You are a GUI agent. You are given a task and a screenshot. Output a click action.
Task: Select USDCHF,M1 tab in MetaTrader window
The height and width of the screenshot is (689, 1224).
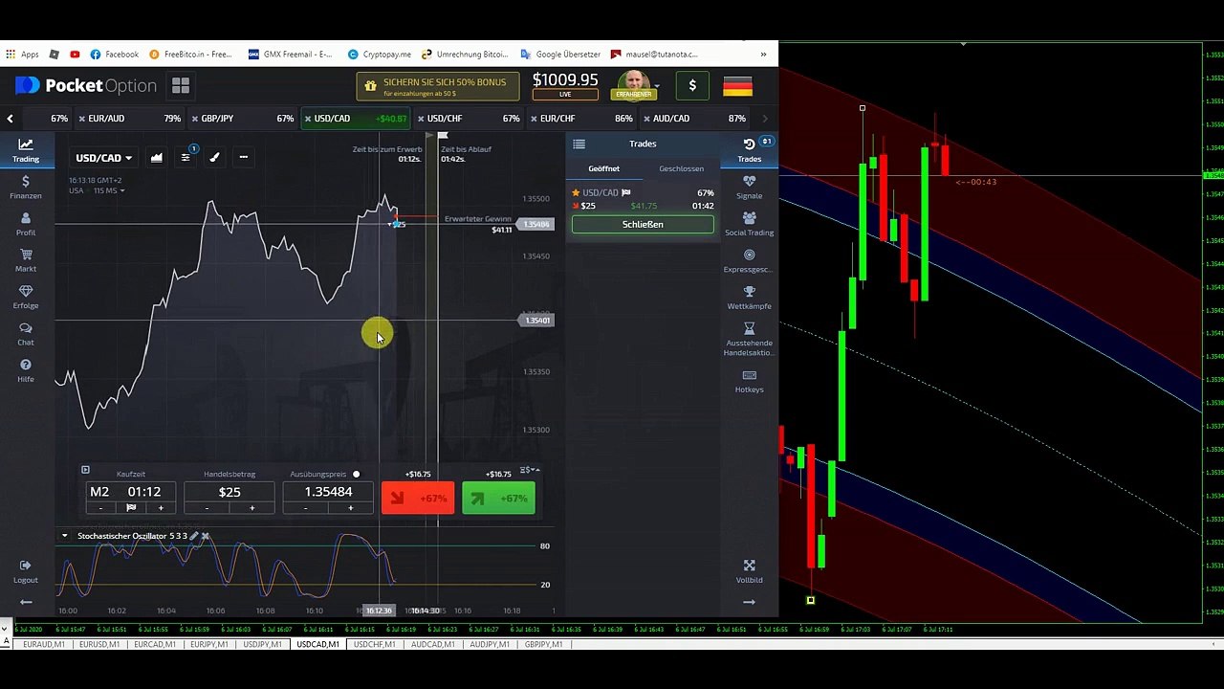point(374,645)
